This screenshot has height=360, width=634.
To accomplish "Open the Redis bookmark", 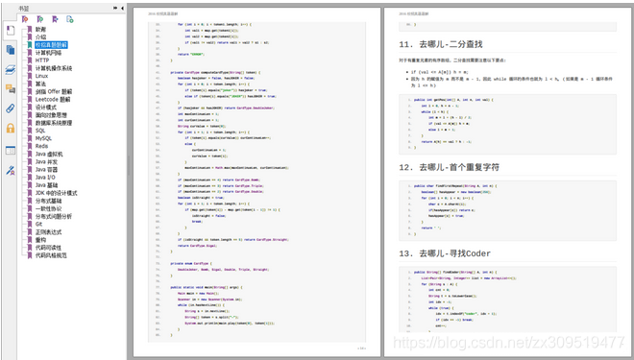I will click(x=41, y=146).
